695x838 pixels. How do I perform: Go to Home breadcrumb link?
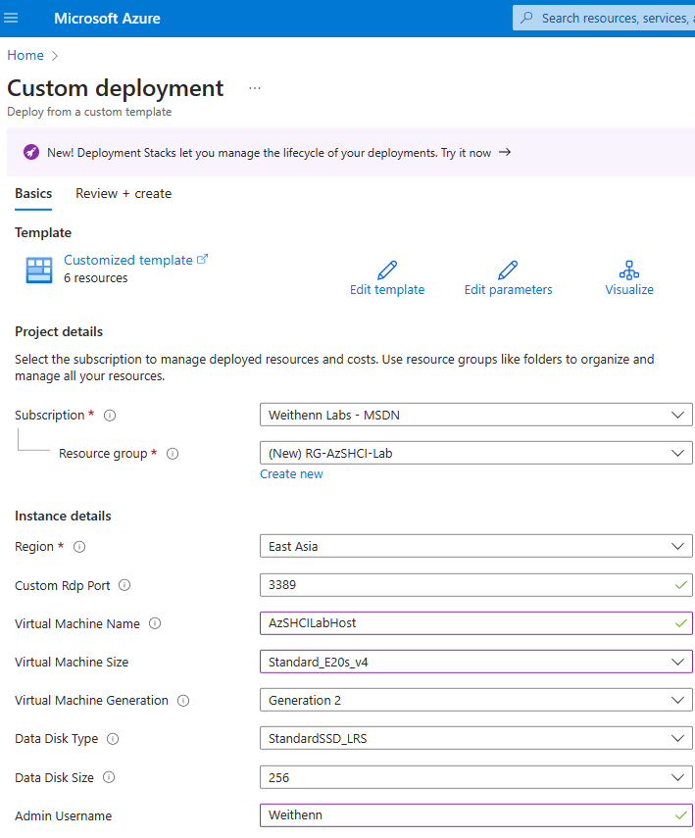[25, 55]
